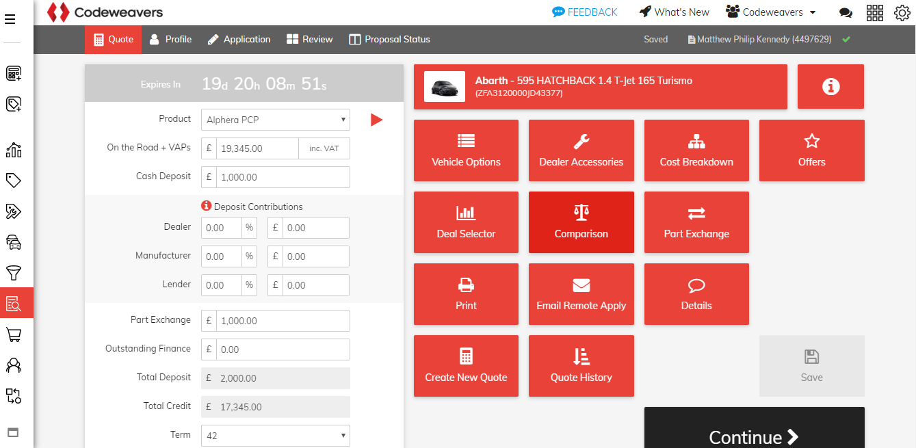
Task: Click the inc. VAT label box
Action: point(324,148)
